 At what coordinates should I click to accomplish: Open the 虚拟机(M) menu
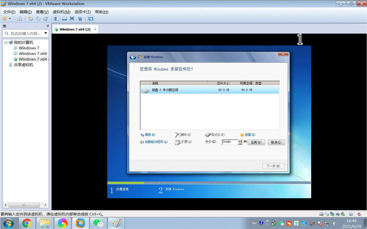click(61, 12)
